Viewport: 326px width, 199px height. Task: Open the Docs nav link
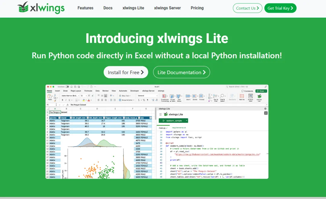click(108, 8)
